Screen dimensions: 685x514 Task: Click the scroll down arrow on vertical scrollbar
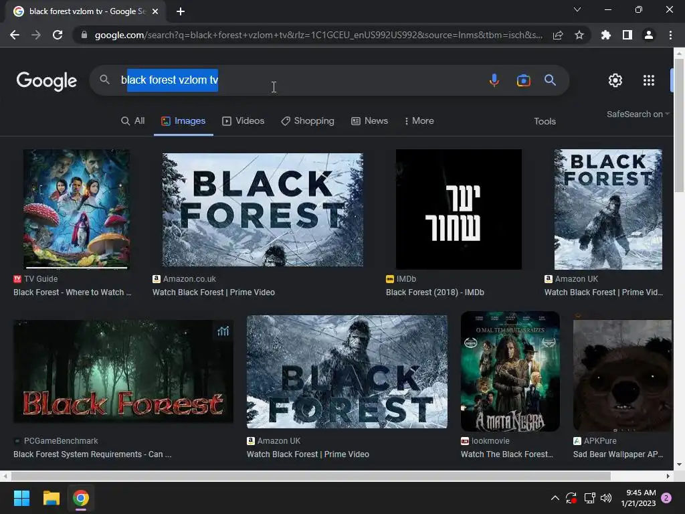(679, 464)
